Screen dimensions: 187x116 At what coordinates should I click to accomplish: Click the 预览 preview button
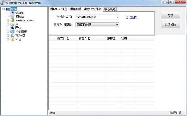(x=171, y=15)
